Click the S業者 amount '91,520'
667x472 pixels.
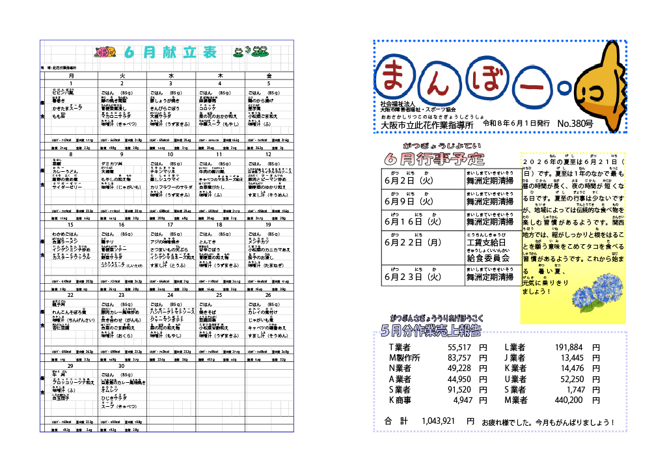click(x=459, y=389)
